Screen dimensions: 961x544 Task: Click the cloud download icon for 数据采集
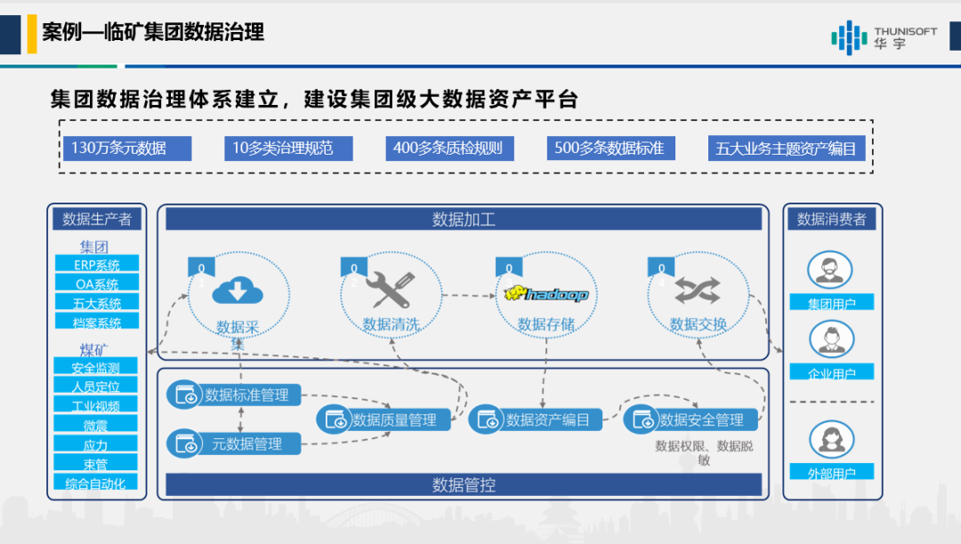(x=238, y=291)
